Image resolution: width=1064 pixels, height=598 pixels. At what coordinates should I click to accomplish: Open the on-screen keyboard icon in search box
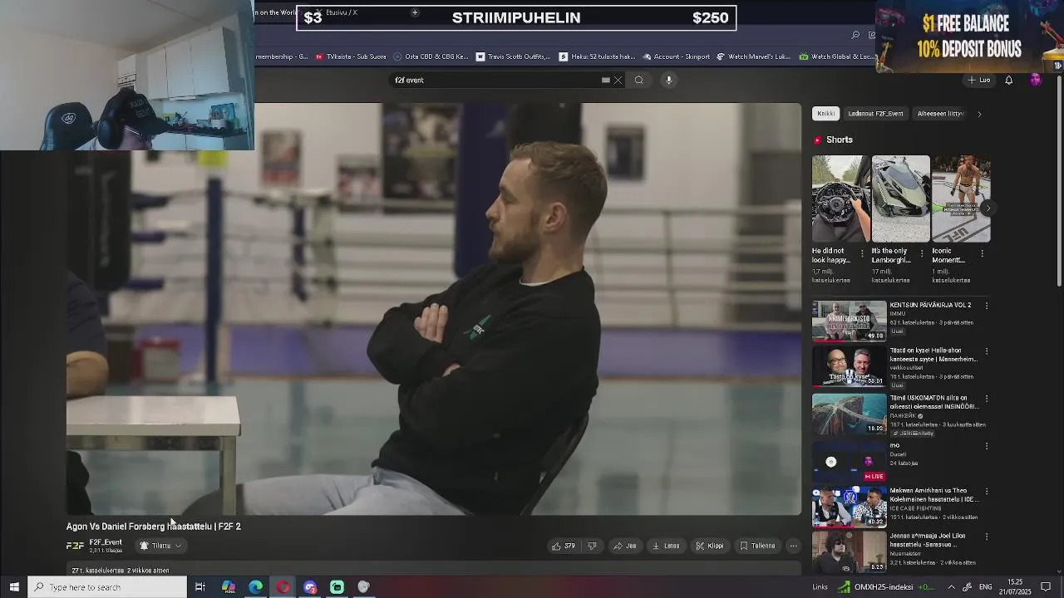tap(606, 81)
